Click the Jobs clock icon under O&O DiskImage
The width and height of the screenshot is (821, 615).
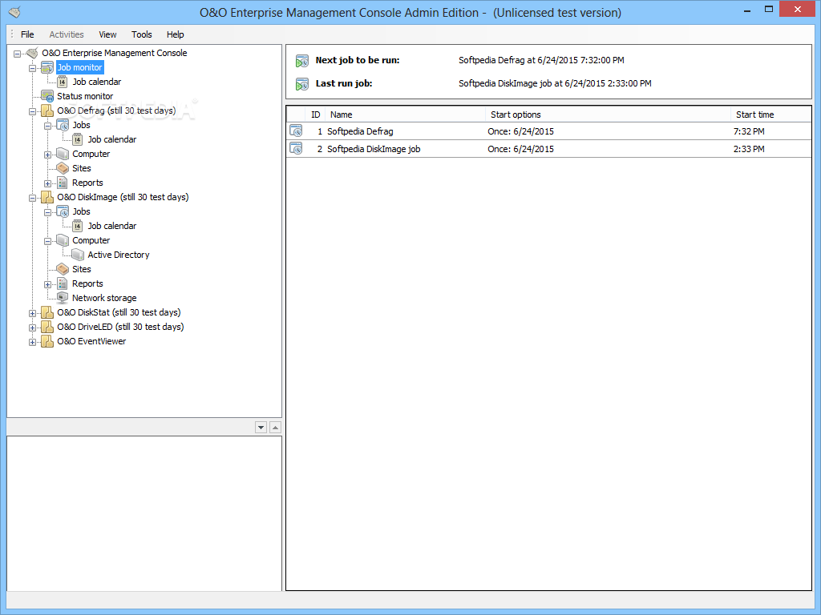click(63, 211)
